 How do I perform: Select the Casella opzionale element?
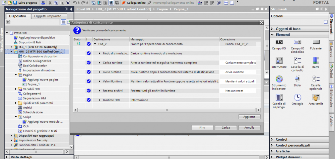[316, 83]
